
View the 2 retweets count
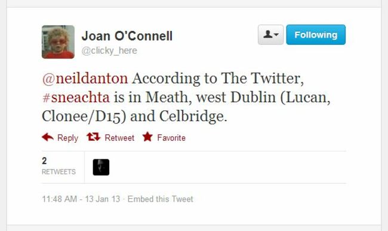click(x=44, y=161)
